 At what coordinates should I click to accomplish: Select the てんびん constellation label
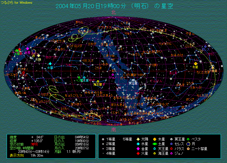(156, 81)
